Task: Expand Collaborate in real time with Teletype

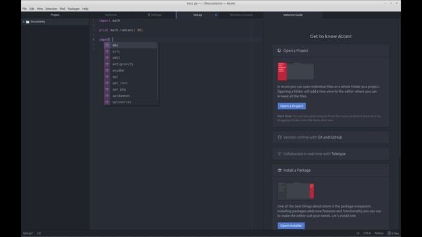Action: (331, 153)
